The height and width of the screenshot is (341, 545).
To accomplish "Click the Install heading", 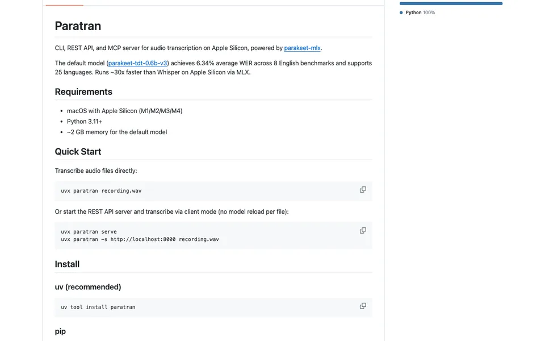I will (x=67, y=264).
